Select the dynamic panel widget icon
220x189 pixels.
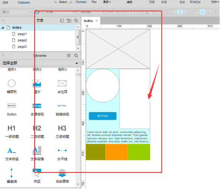pyautogui.click(x=62, y=173)
